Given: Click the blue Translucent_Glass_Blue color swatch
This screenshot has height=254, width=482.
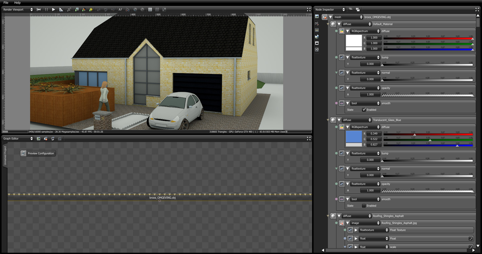Looking at the screenshot, I should pyautogui.click(x=354, y=137).
